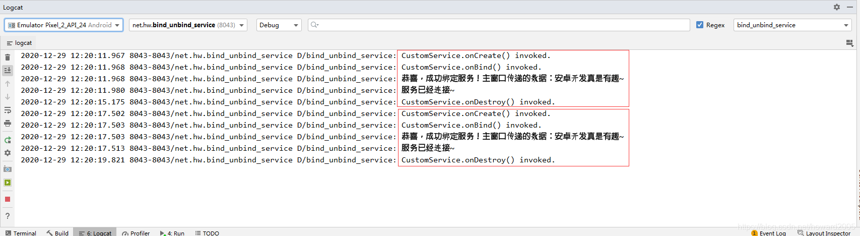The image size is (860, 236).
Task: Expand the bind_unbind_service filter configuration dropdown
Action: pos(792,25)
